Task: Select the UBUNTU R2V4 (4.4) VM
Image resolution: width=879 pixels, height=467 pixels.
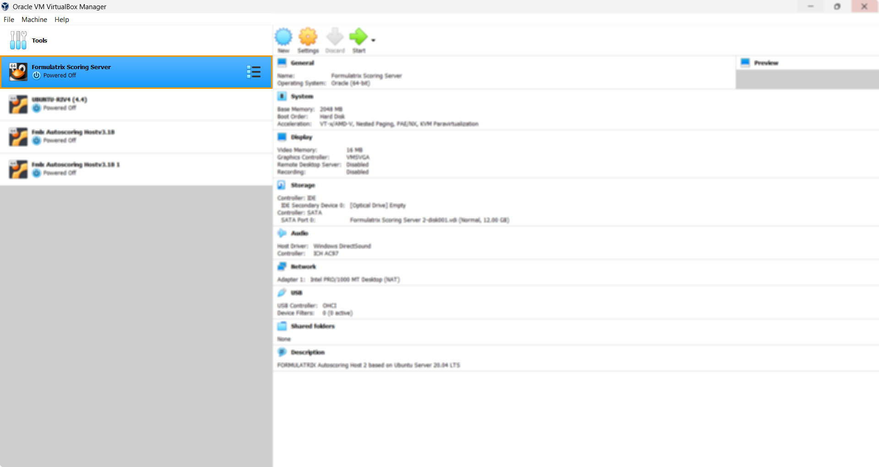Action: pyautogui.click(x=136, y=104)
